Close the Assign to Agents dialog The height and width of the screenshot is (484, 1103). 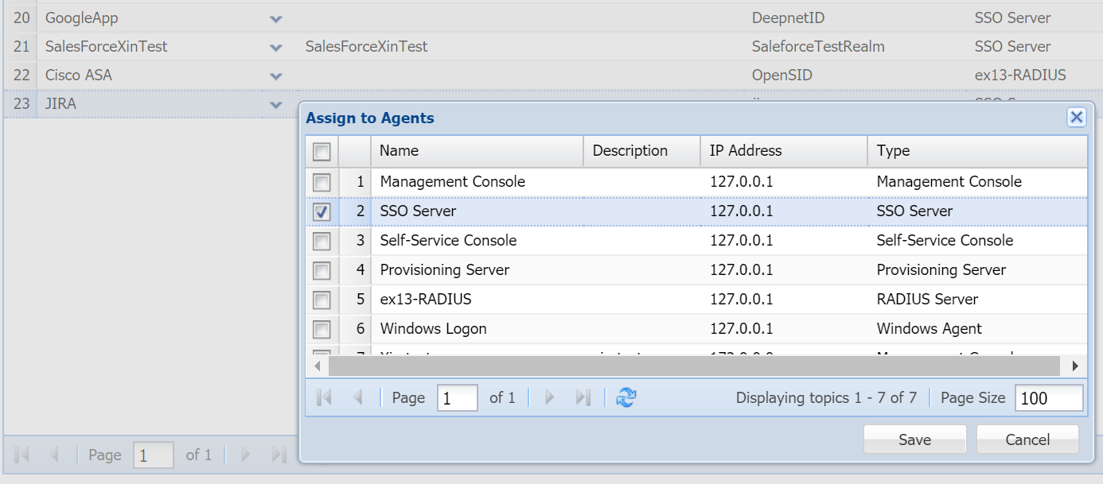pyautogui.click(x=1076, y=118)
